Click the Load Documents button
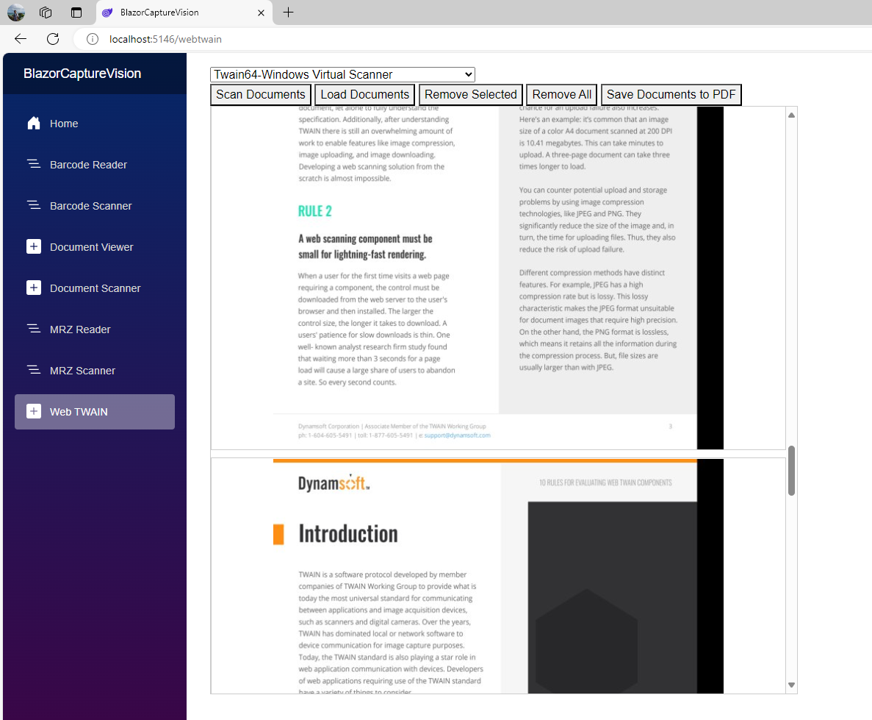Screen dimensions: 872x720 (365, 95)
